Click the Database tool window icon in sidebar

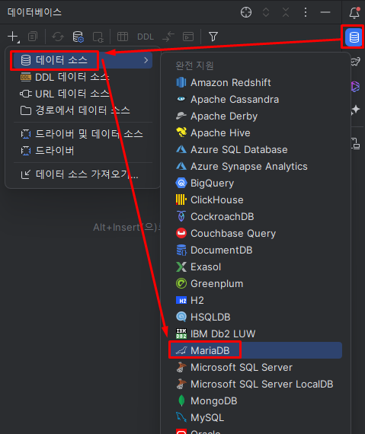pos(354,37)
